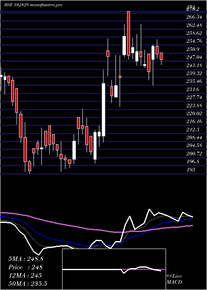Click the 5MA : 248.8 value

tap(26, 259)
